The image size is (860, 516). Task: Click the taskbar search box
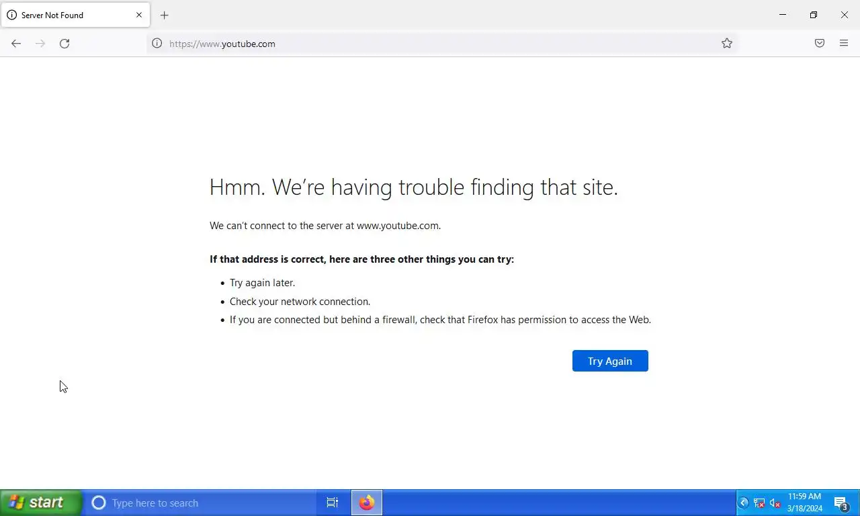tap(200, 503)
